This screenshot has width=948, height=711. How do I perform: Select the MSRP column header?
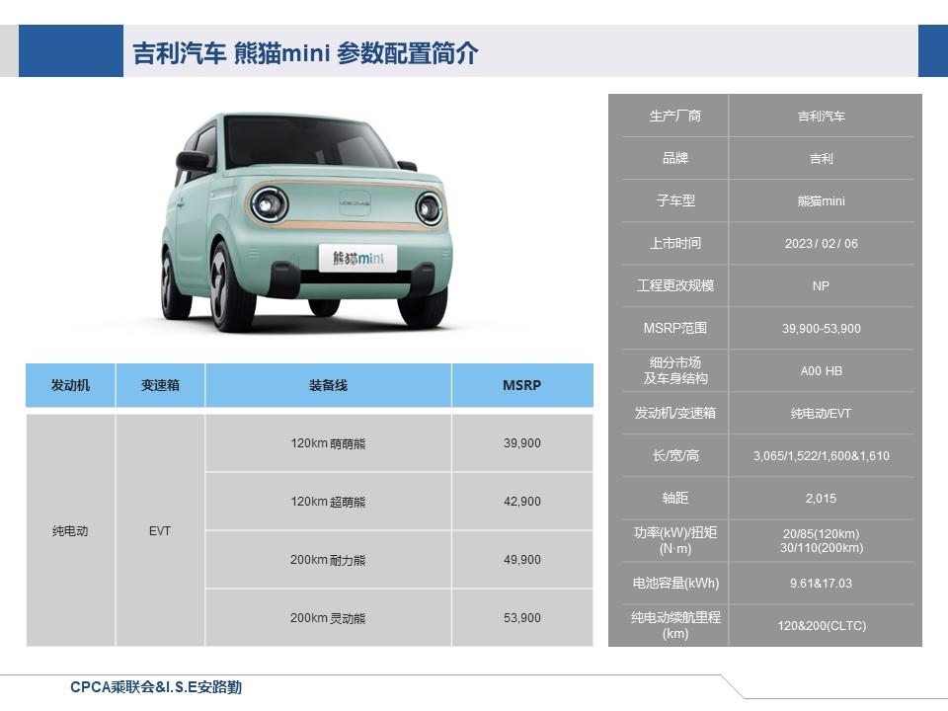pos(522,385)
